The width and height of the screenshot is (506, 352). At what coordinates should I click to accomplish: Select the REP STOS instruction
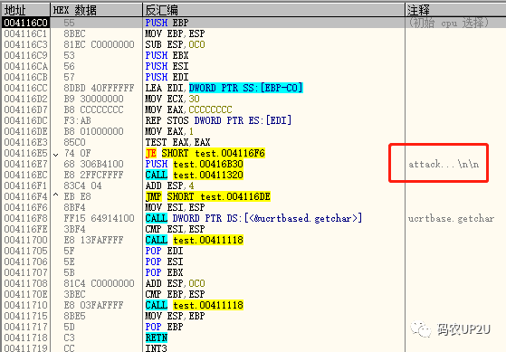tap(218, 120)
